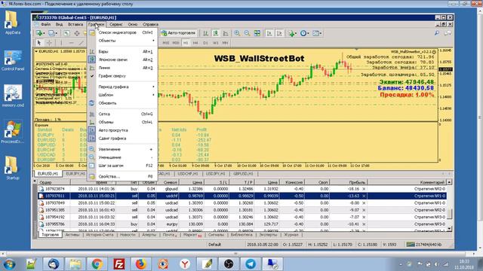Open FileZilla from the taskbar
The height and width of the screenshot is (271, 483).
pyautogui.click(x=119, y=264)
